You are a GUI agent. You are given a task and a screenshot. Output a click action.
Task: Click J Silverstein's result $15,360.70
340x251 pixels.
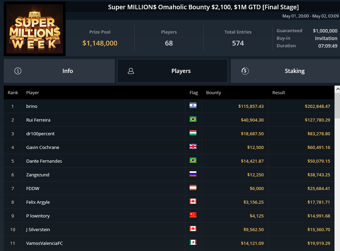tap(319, 229)
